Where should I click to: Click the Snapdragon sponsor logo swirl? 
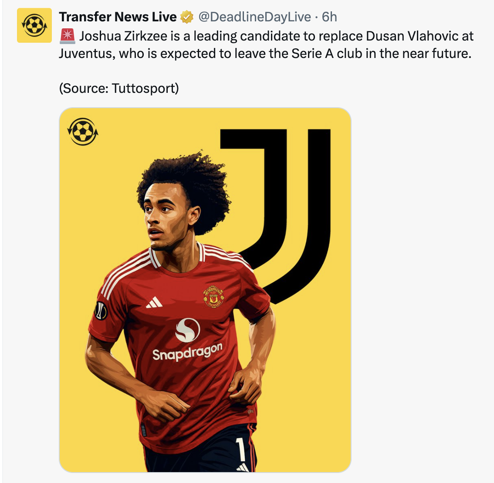click(x=187, y=330)
